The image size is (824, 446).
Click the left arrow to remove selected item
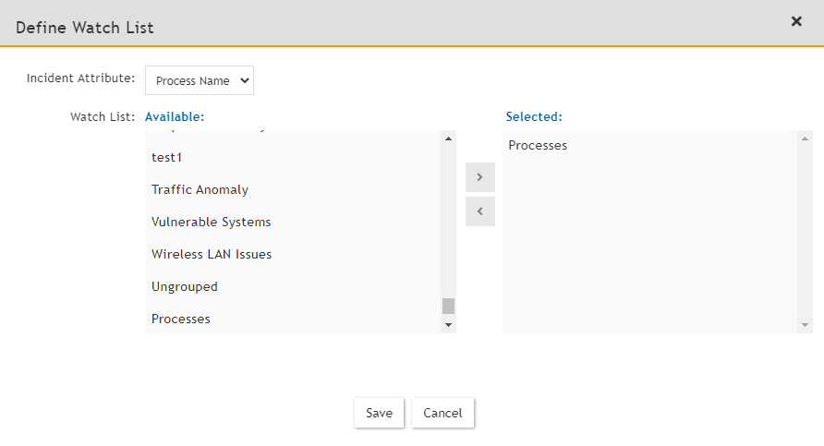click(x=480, y=211)
